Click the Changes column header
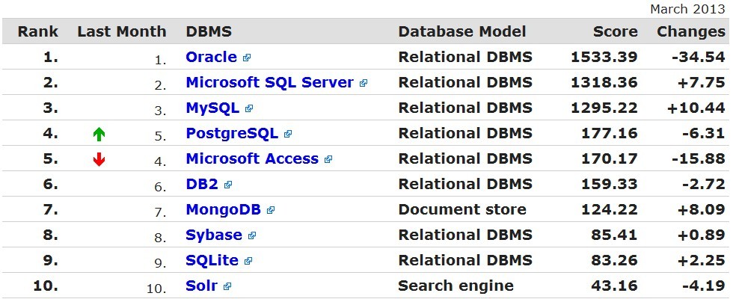Viewport: 736px width, 299px height. point(690,31)
